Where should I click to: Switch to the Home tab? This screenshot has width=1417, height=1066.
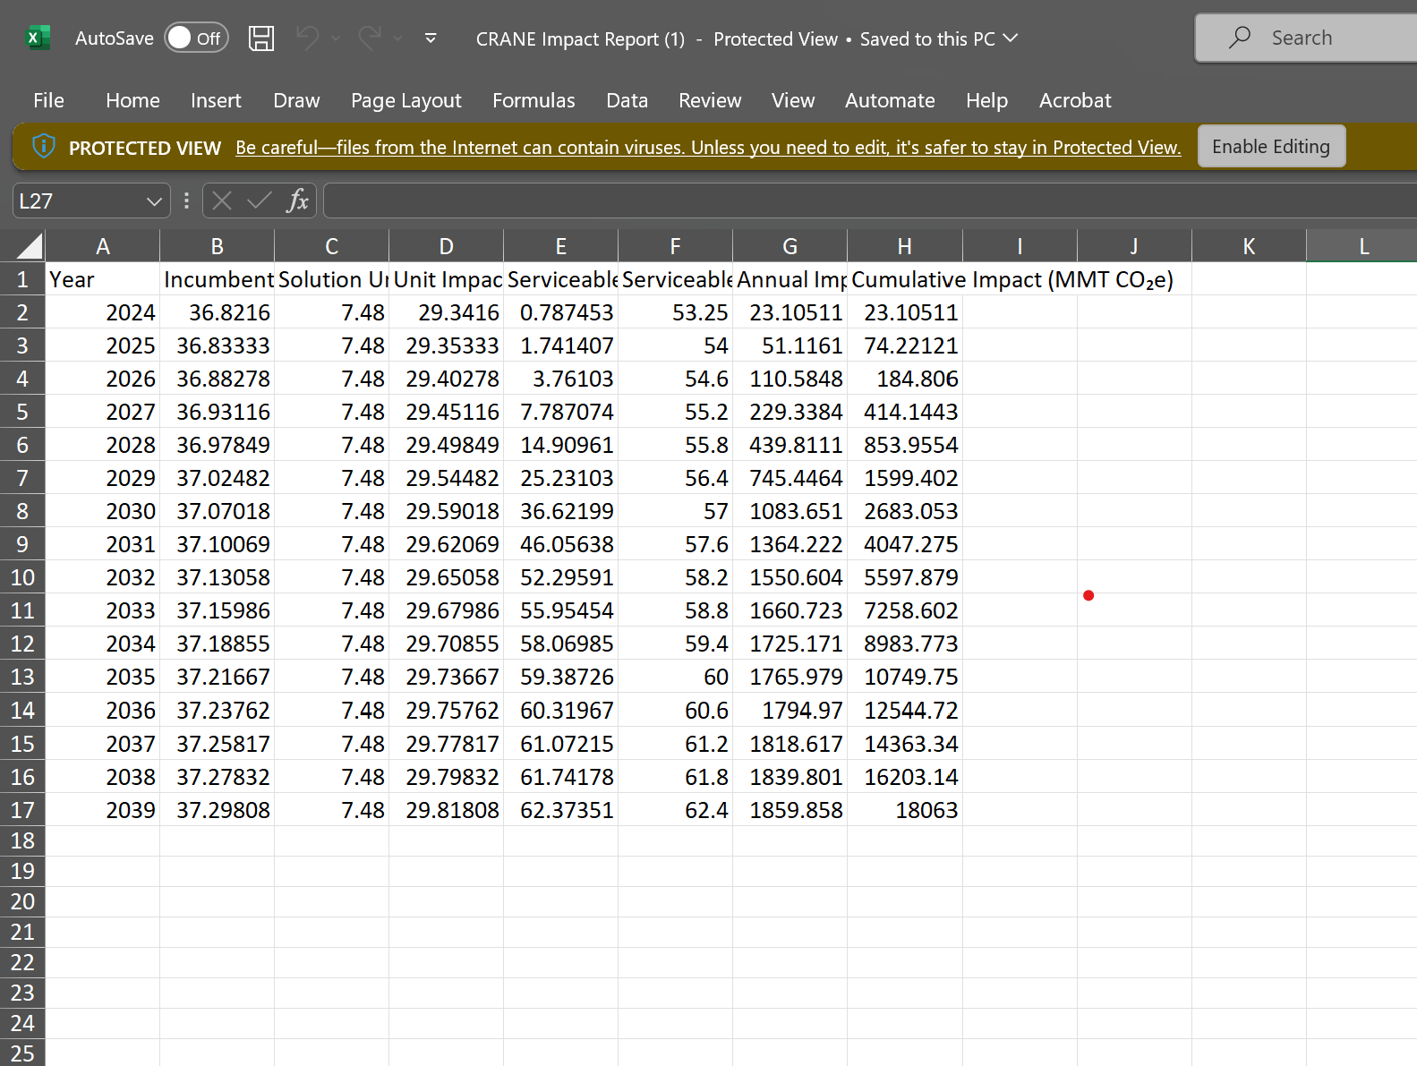132,100
